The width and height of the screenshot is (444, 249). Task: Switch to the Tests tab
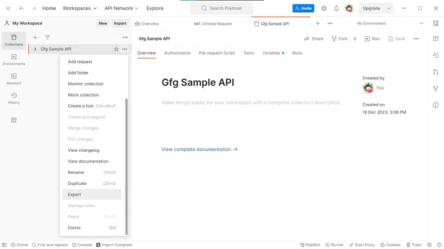(249, 53)
